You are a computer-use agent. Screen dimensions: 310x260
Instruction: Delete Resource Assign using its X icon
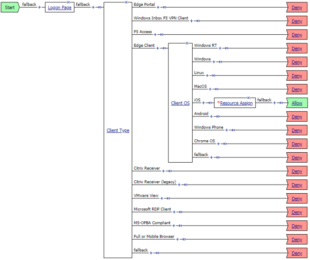248,98
